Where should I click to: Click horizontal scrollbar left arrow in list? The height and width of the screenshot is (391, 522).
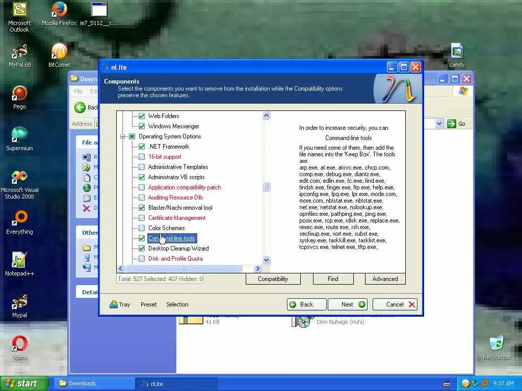pyautogui.click(x=120, y=269)
